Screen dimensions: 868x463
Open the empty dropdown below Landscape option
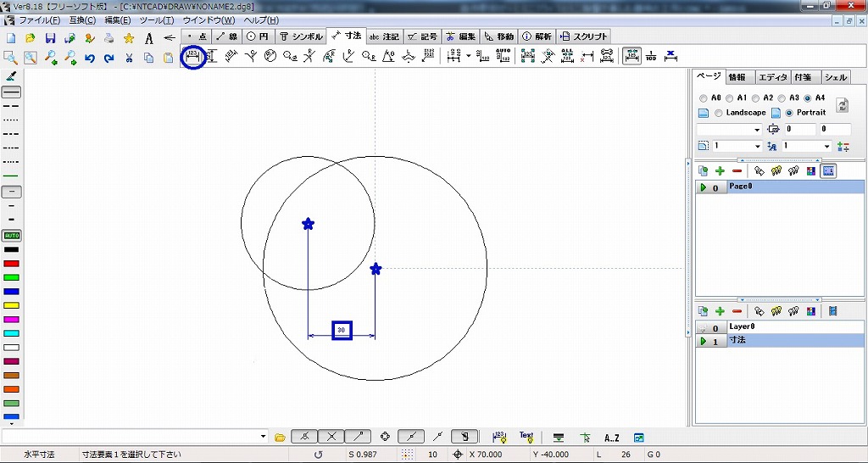pyautogui.click(x=756, y=130)
